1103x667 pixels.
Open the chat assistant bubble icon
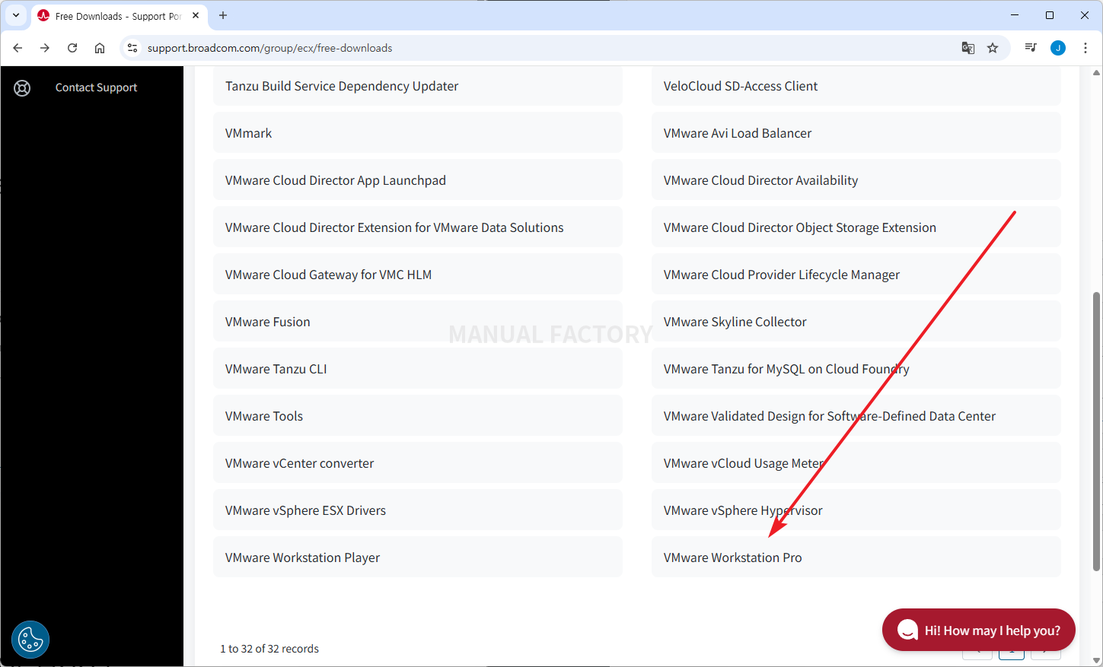click(907, 630)
